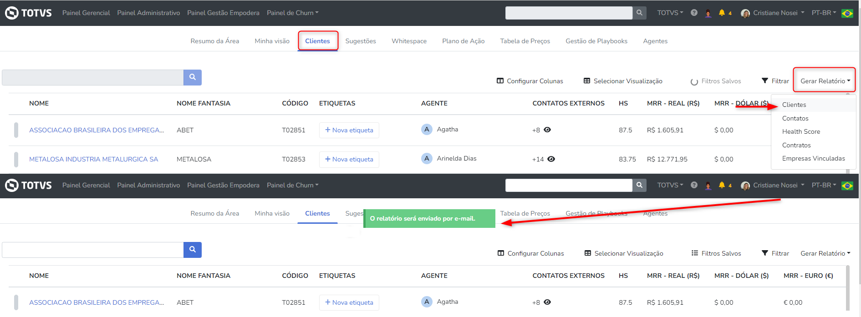Click the agent avatar beside Arinelda Dias

[427, 158]
